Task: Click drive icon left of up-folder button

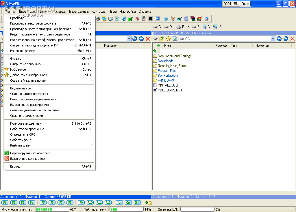Action: pyautogui.click(x=155, y=39)
